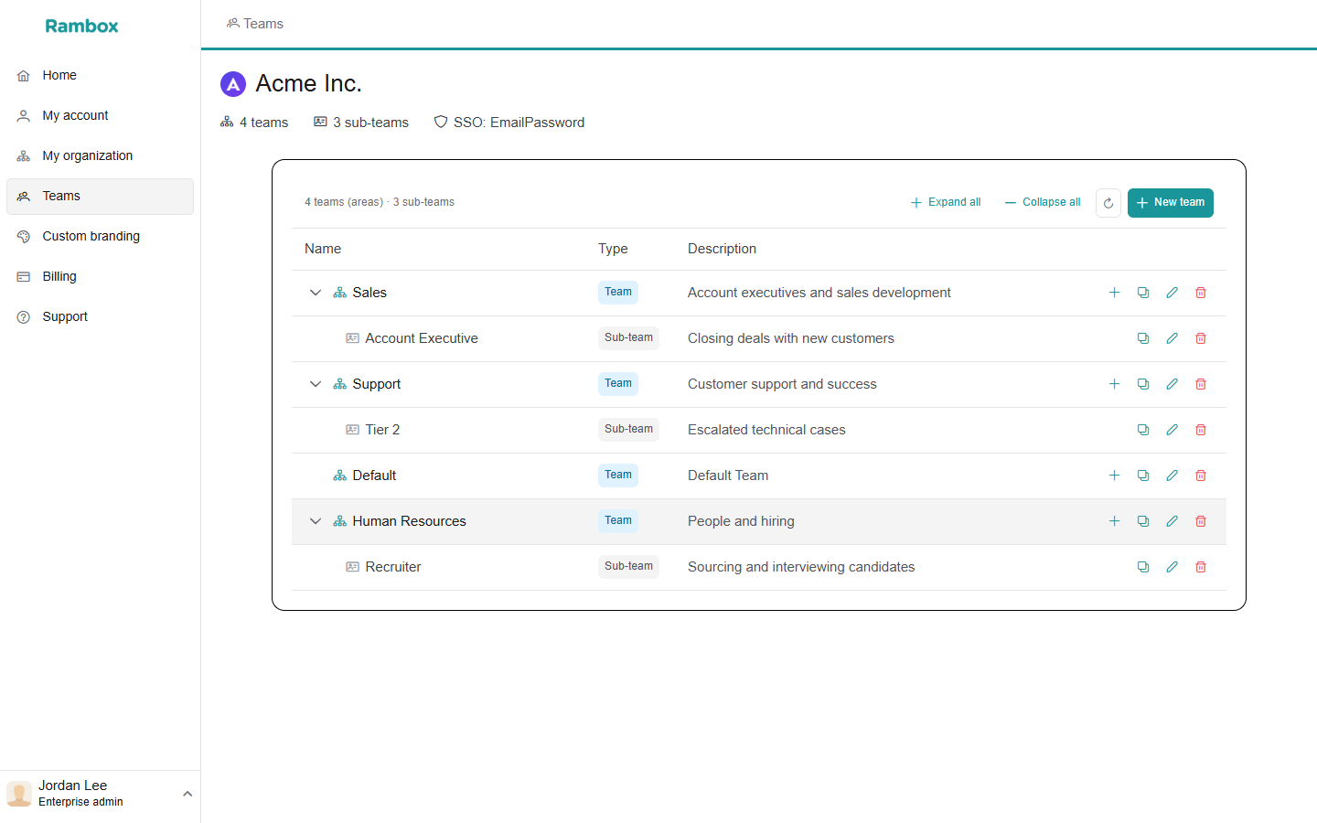Go to Home in sidebar
The width and height of the screenshot is (1317, 823).
[101, 76]
